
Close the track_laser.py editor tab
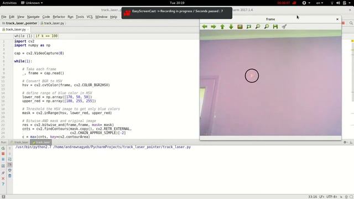click(28, 29)
